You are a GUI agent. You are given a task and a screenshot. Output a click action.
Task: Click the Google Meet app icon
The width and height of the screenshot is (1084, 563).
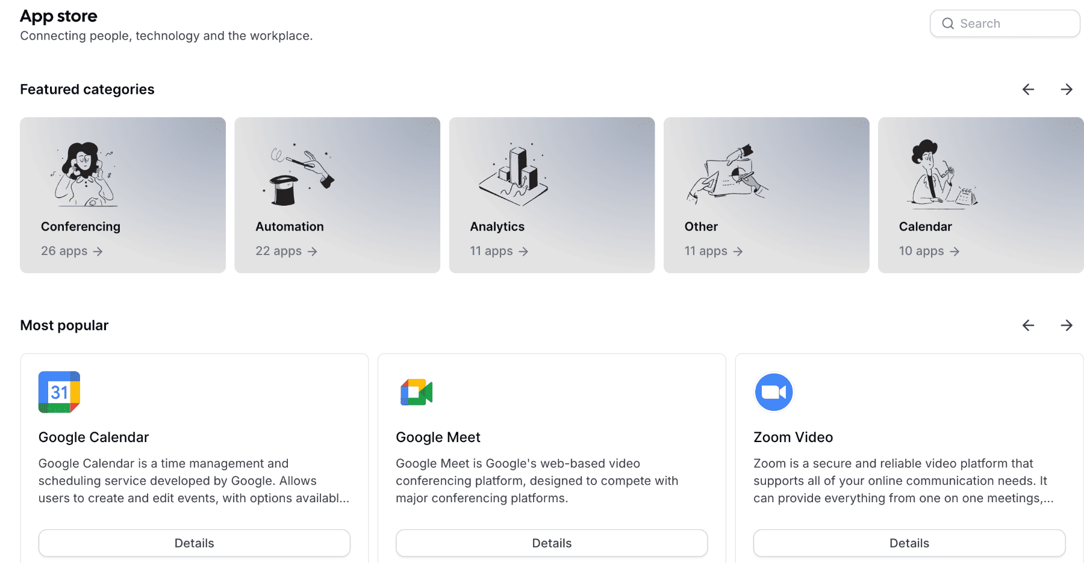coord(416,392)
